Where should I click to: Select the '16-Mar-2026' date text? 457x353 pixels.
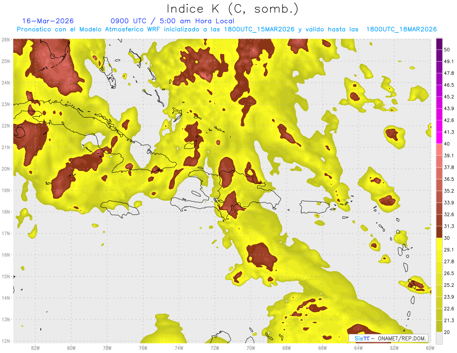coord(48,21)
